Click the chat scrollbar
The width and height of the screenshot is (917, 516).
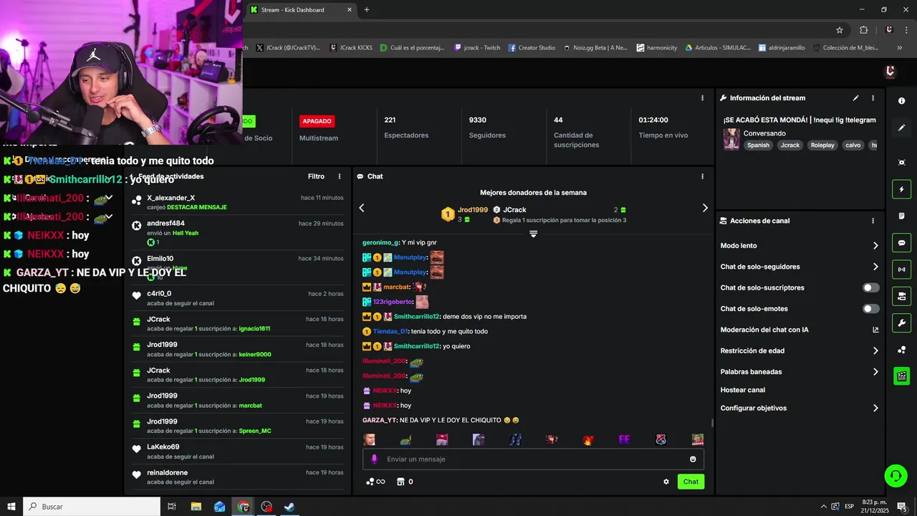pyautogui.click(x=712, y=423)
